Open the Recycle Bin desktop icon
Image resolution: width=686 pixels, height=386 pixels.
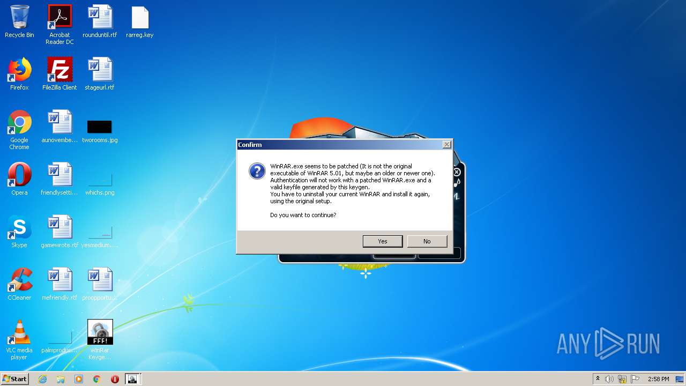(19, 22)
